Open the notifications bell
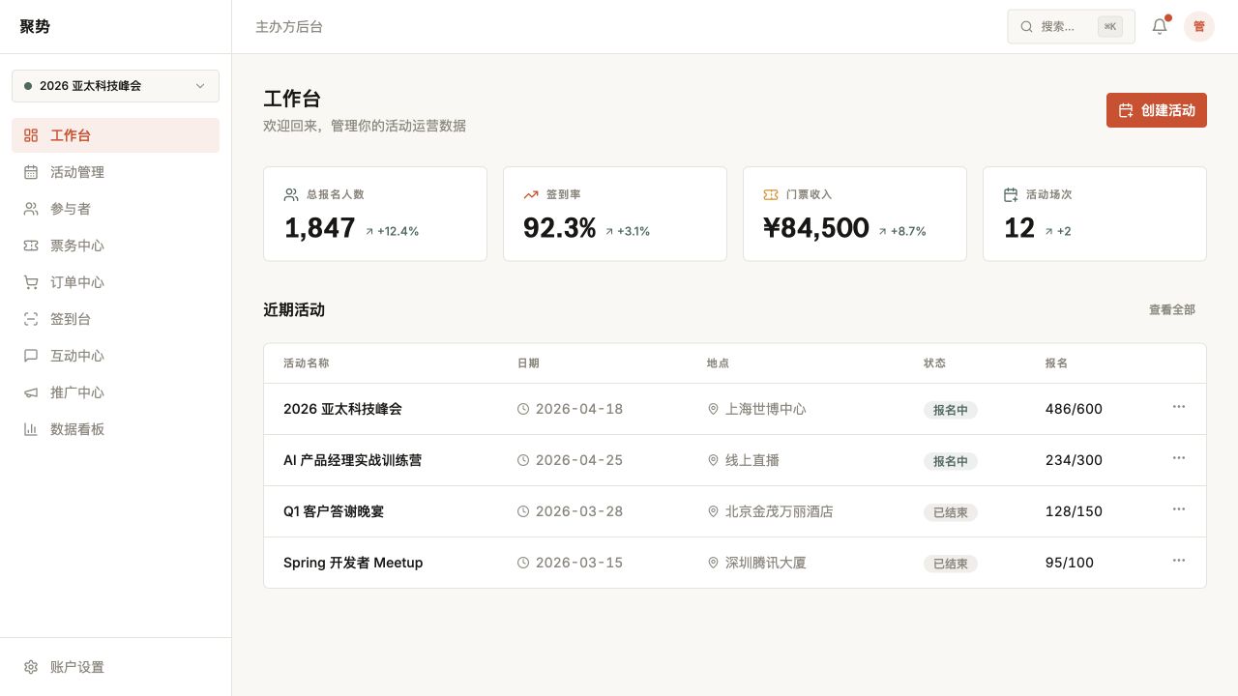 point(1160,26)
